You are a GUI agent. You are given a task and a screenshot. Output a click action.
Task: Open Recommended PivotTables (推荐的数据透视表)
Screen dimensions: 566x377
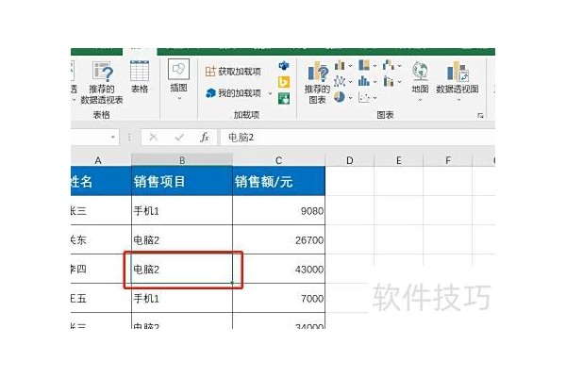pos(102,83)
